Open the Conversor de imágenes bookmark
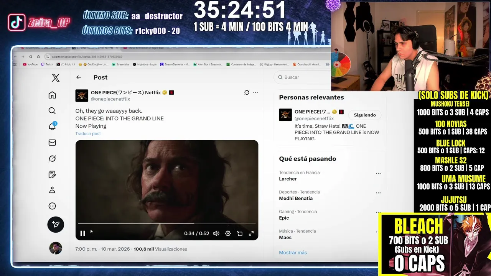The image size is (491, 276). point(241,64)
